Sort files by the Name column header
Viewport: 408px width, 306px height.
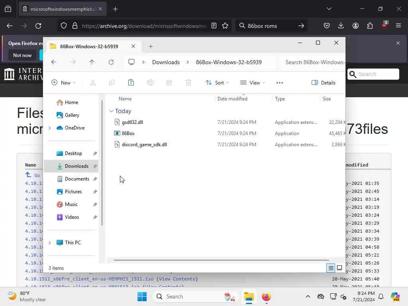click(125, 99)
